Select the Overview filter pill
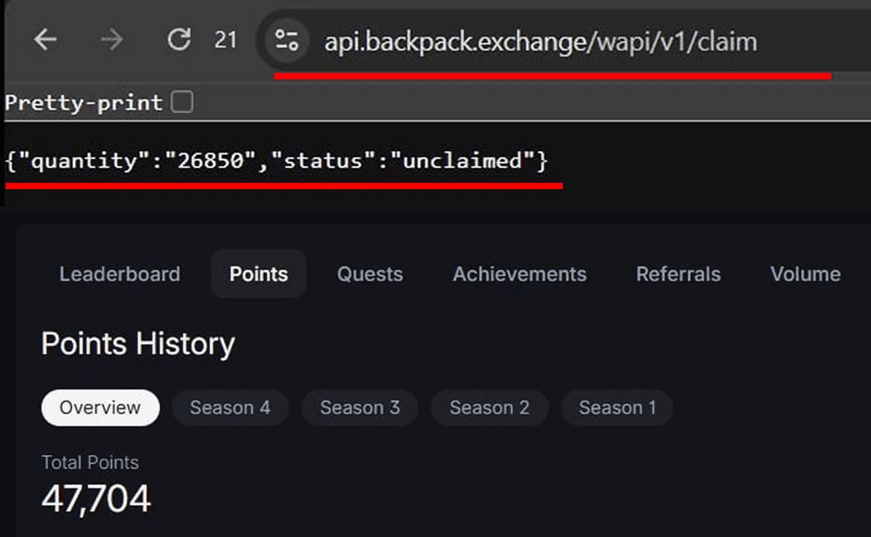This screenshot has height=537, width=871. point(100,408)
